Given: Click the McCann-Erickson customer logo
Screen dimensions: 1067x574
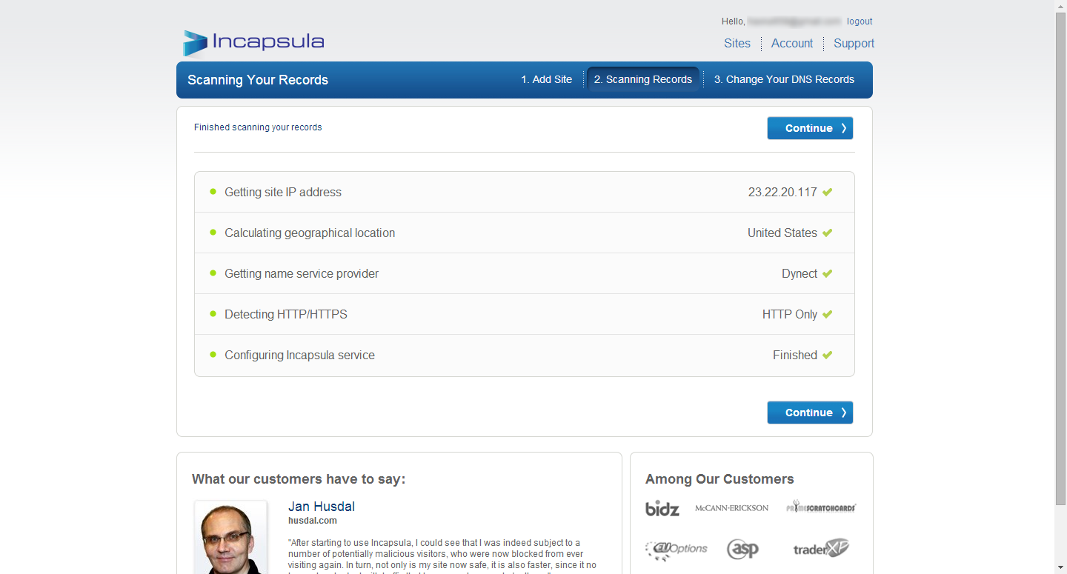Looking at the screenshot, I should pyautogui.click(x=731, y=508).
